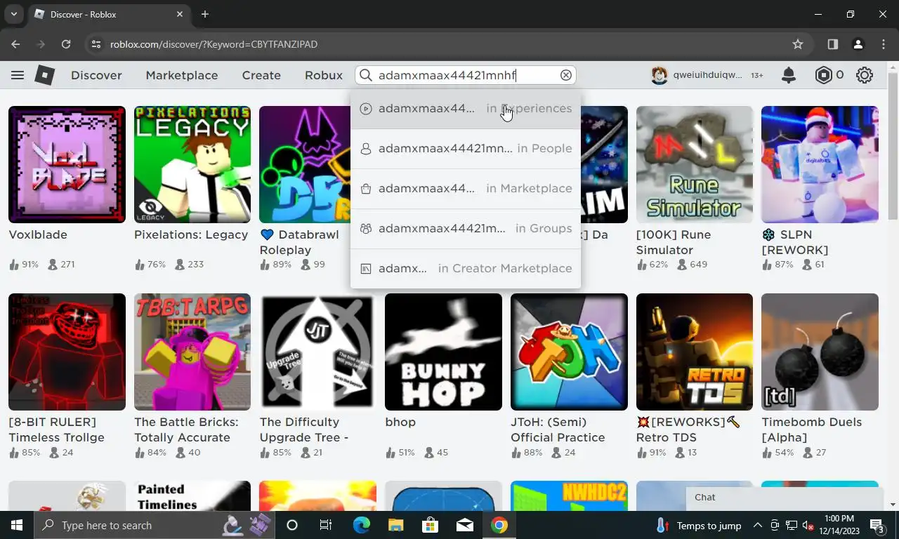This screenshot has width=899, height=539.
Task: Open The Battle Bricks thumbnail
Action: [x=192, y=352]
